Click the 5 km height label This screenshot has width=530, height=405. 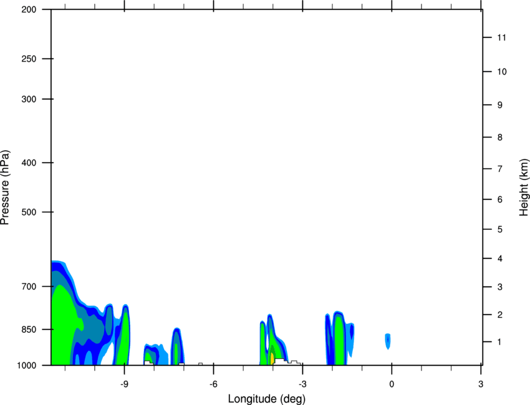click(500, 229)
